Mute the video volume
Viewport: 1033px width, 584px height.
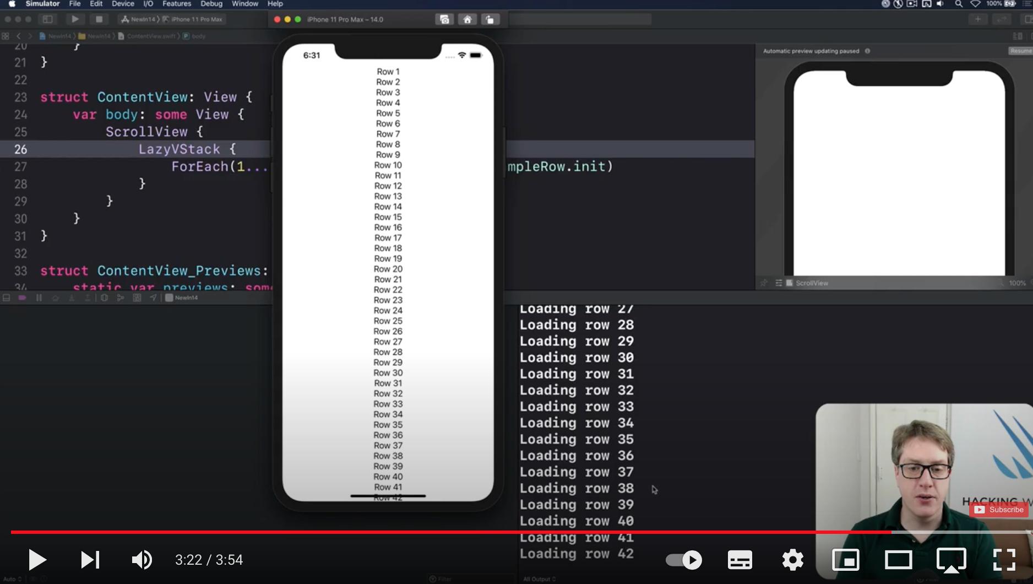click(x=142, y=560)
